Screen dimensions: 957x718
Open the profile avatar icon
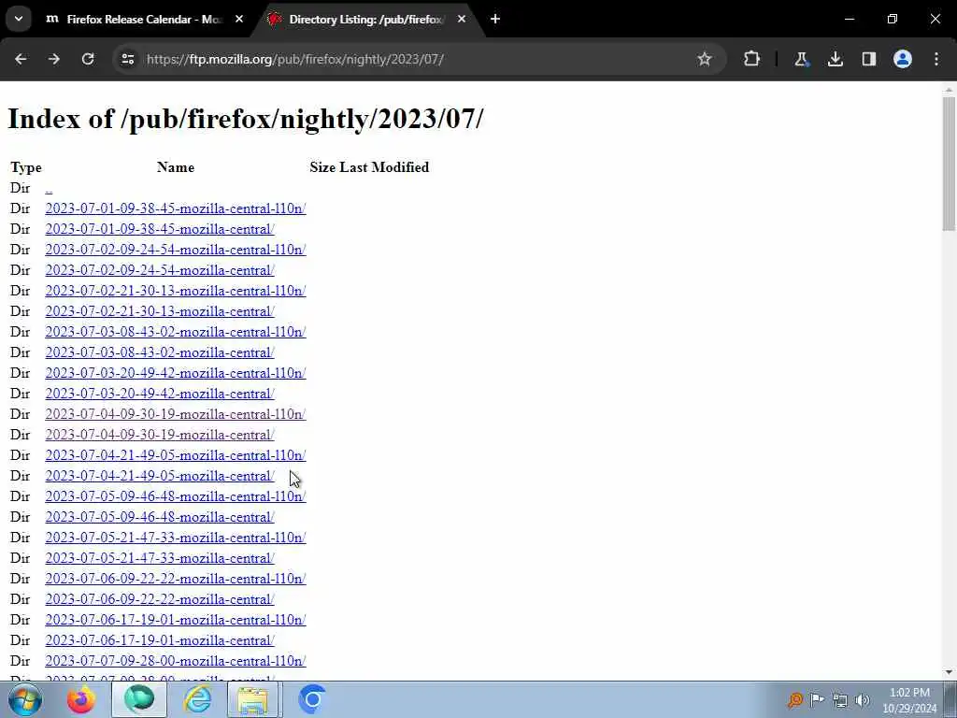pos(903,59)
